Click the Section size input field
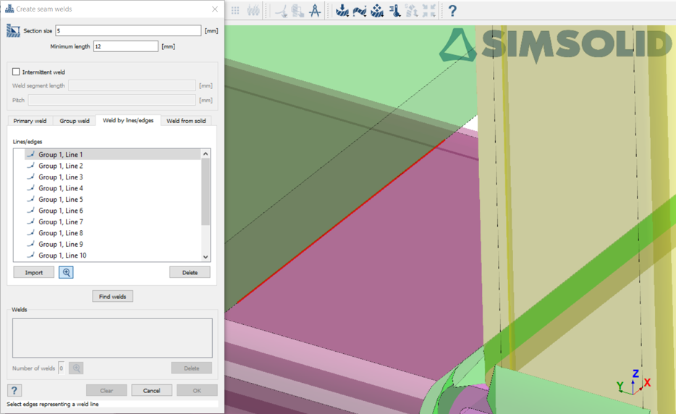Image resolution: width=676 pixels, height=414 pixels. 128,31
